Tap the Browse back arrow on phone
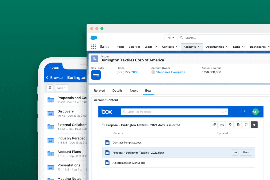 [x=47, y=78]
